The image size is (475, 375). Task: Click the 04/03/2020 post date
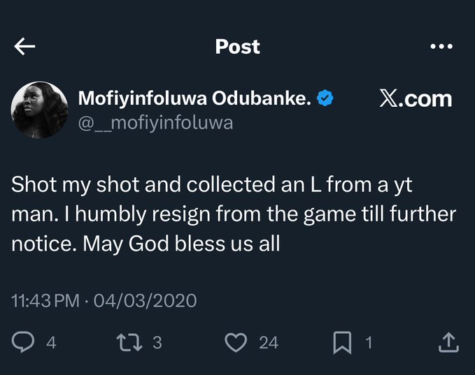point(145,301)
